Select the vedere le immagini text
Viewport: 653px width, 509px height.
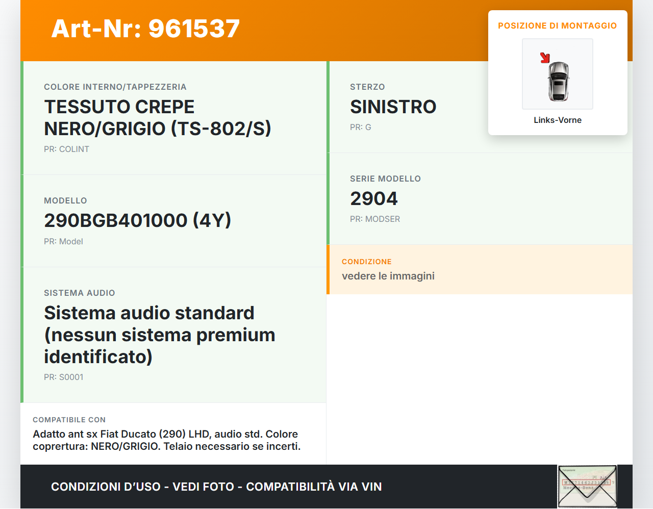point(388,276)
